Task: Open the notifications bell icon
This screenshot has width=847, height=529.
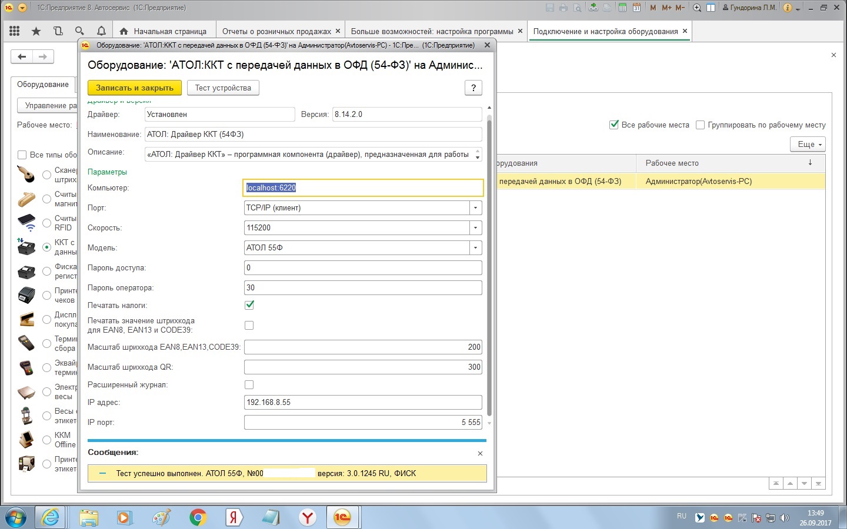Action: [x=101, y=31]
